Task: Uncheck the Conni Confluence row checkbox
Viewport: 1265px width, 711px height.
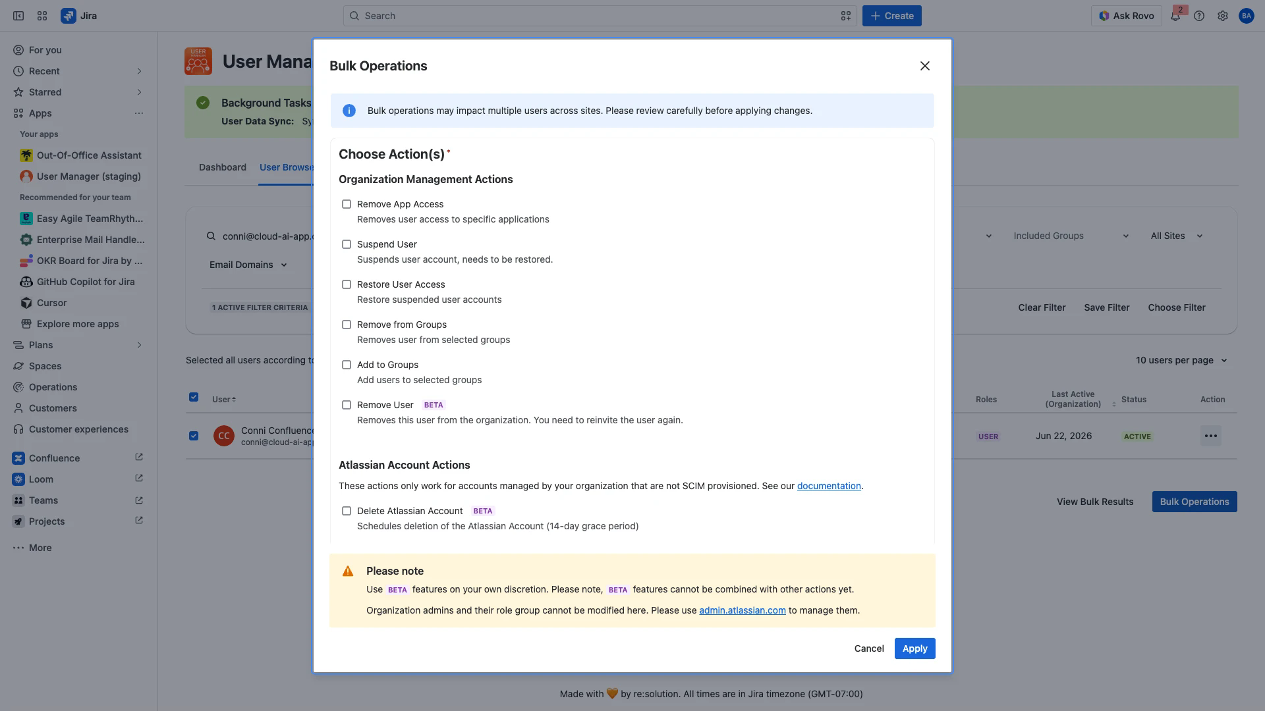Action: tap(194, 436)
